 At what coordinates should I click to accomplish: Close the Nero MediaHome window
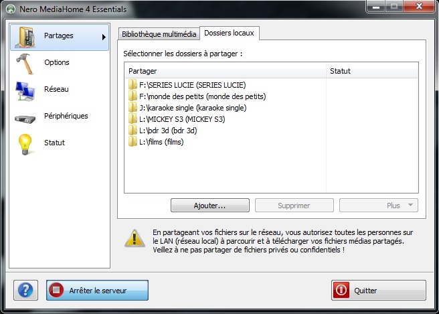point(419,6)
